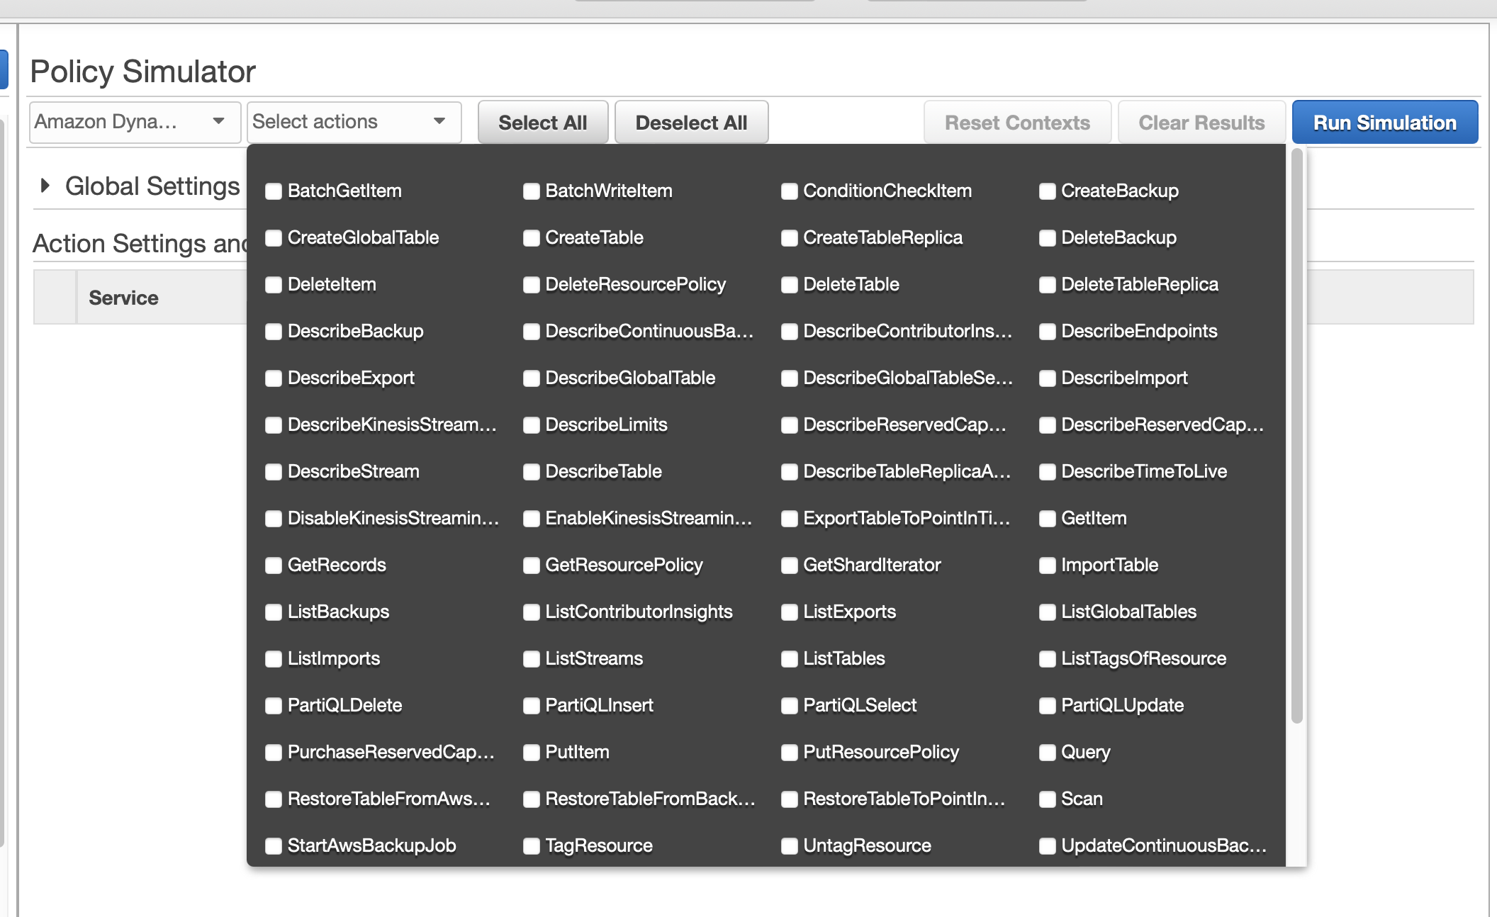Check the Query checkbox
Screen dimensions: 1497x917
tap(1048, 753)
